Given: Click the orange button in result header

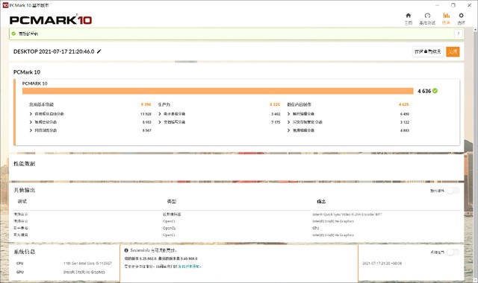Looking at the screenshot, I should coord(453,51).
